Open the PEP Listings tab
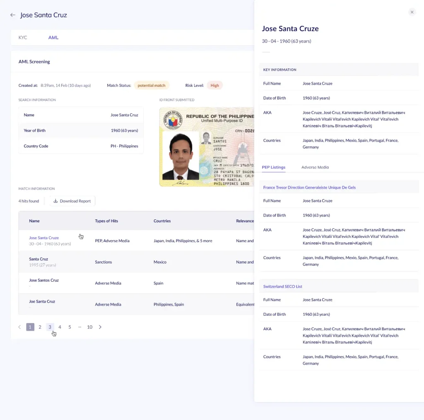This screenshot has height=420, width=424. (x=273, y=167)
